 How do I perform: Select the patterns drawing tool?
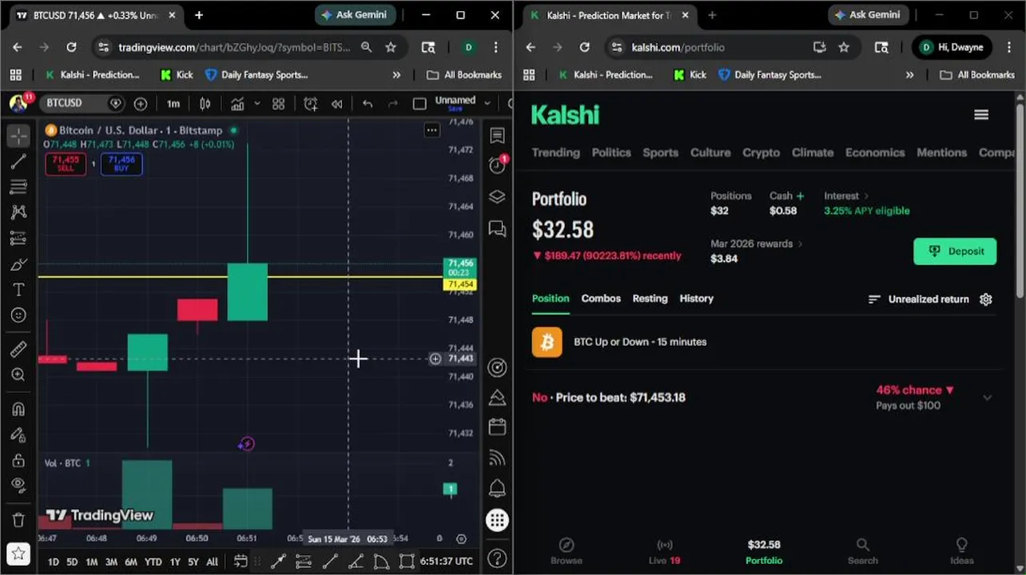(18, 212)
